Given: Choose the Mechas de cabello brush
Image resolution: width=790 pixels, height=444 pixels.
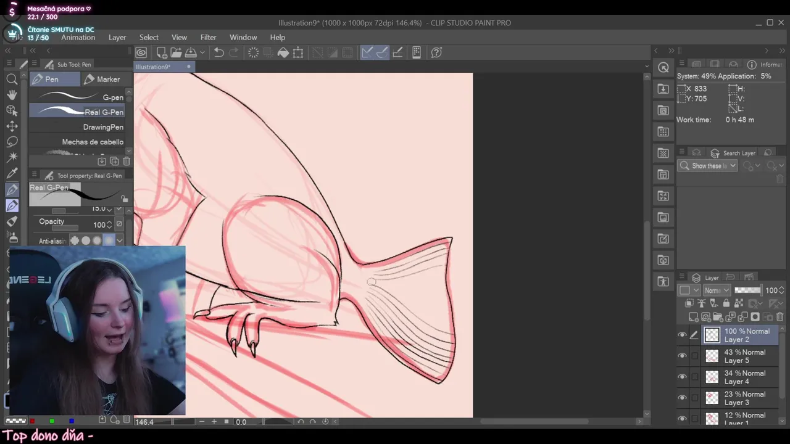Looking at the screenshot, I should [77, 142].
